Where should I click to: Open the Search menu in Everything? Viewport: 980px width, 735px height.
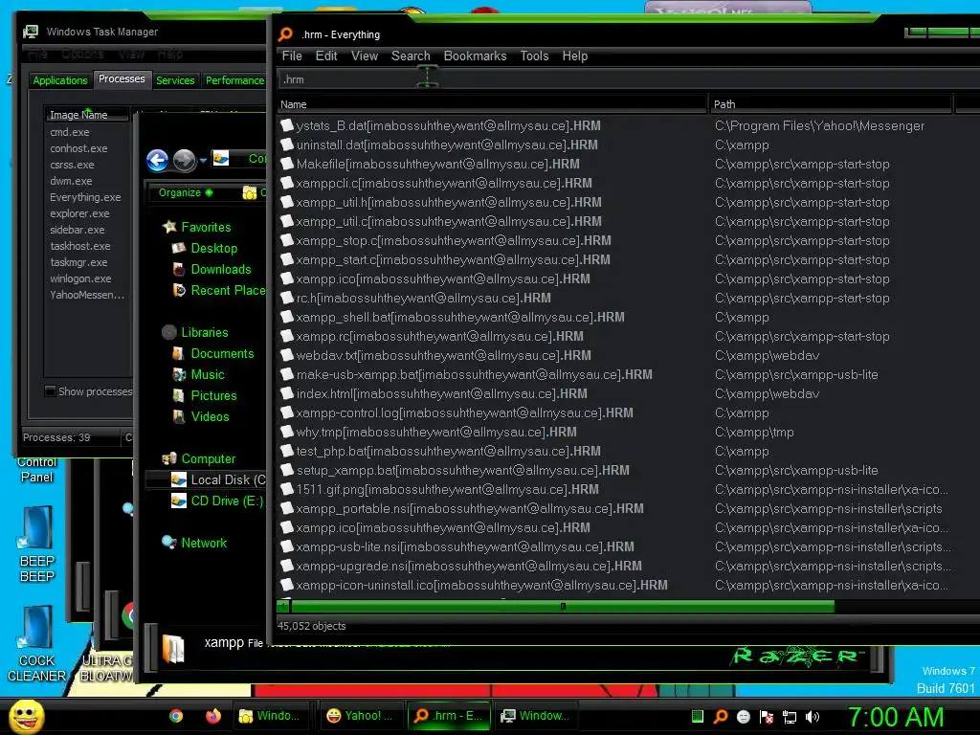tap(411, 56)
